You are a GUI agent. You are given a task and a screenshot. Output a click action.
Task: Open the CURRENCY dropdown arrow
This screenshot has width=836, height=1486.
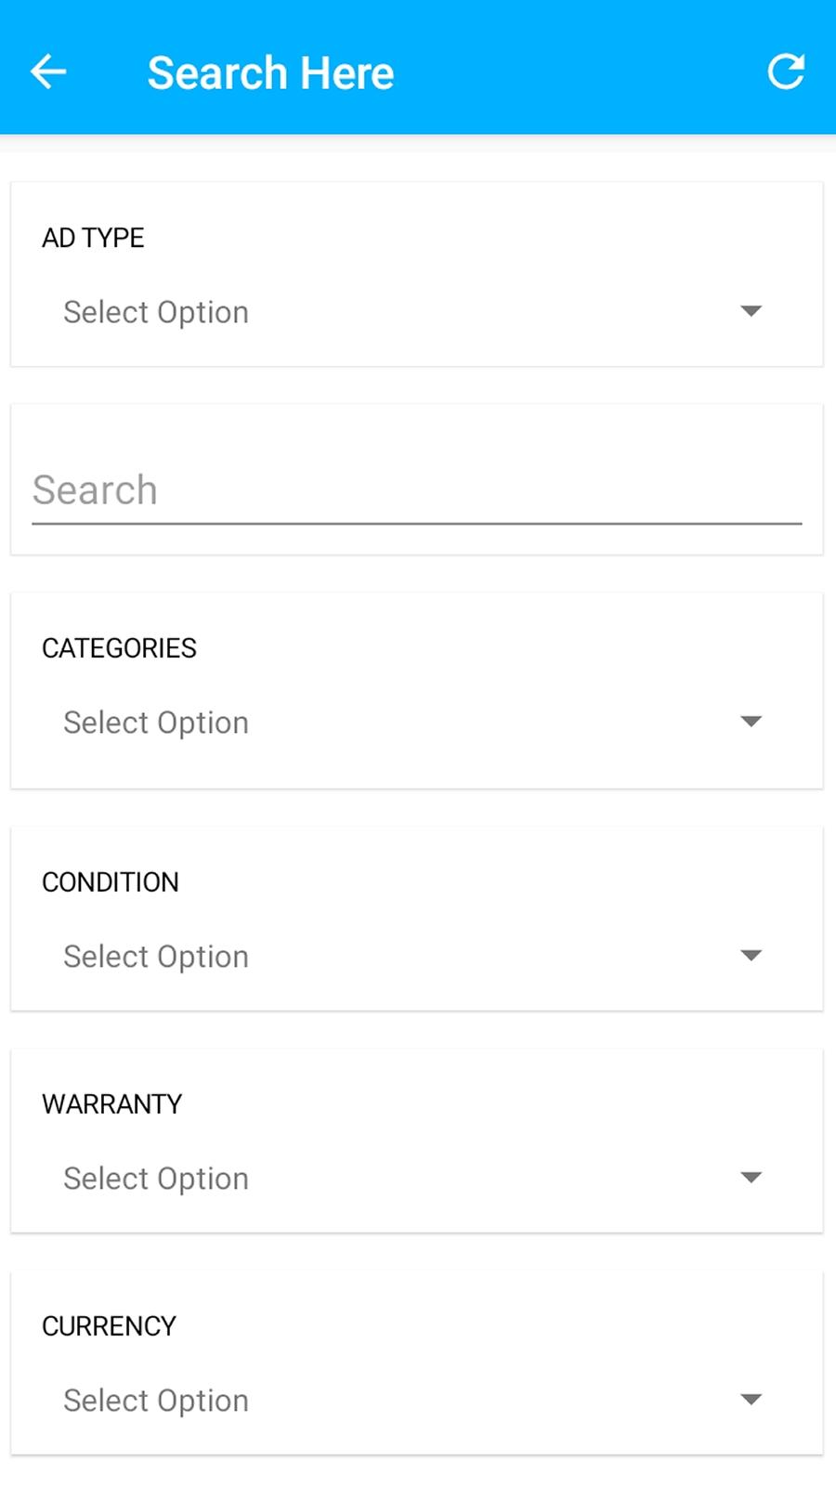click(x=751, y=1400)
